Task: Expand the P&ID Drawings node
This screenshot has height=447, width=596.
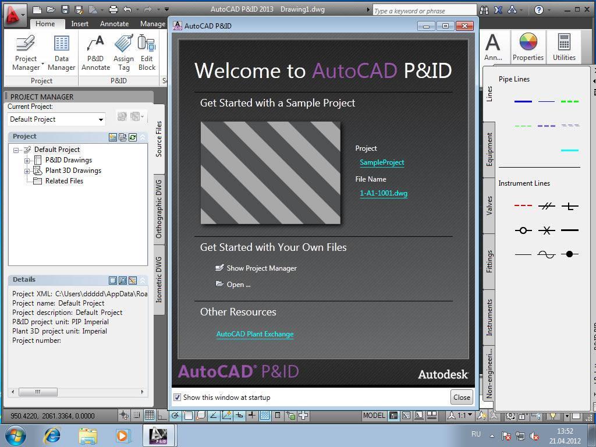Action: [x=27, y=161]
